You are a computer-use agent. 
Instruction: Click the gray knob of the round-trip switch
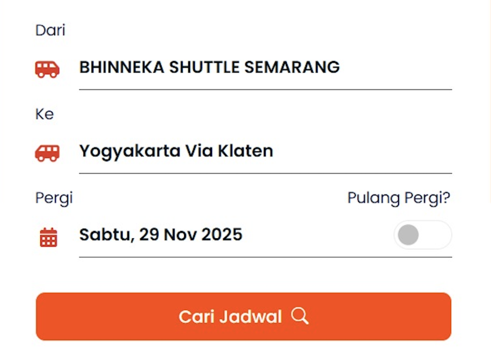pos(409,235)
